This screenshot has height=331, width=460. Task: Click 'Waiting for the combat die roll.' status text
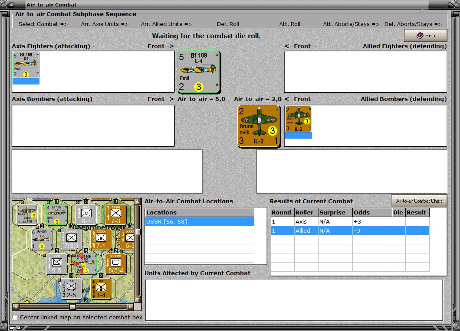(206, 36)
